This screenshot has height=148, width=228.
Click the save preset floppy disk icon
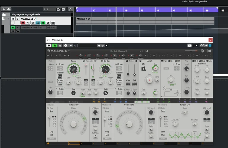tap(147, 51)
